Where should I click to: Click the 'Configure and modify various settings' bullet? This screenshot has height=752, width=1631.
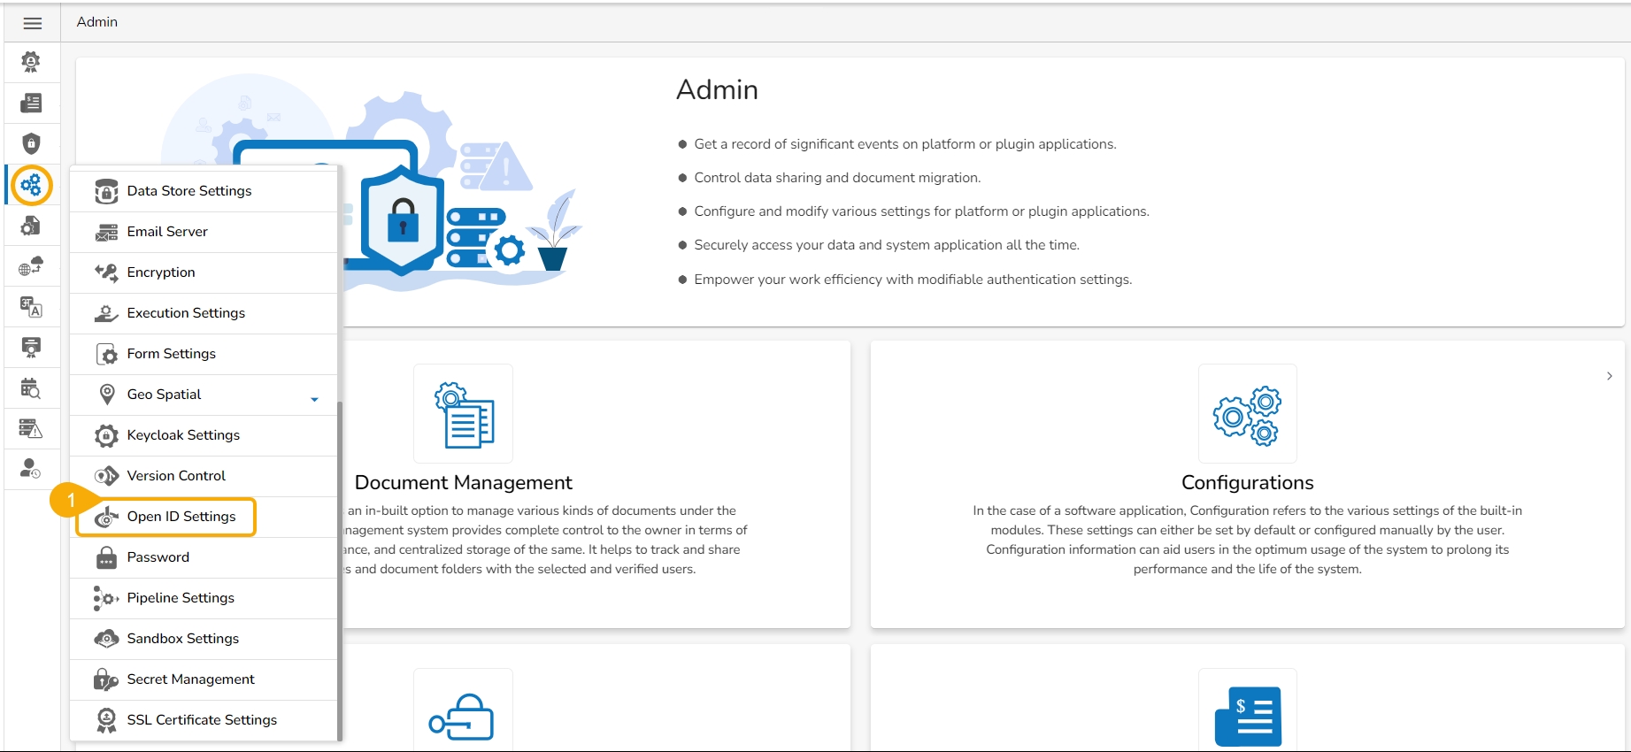click(x=922, y=211)
